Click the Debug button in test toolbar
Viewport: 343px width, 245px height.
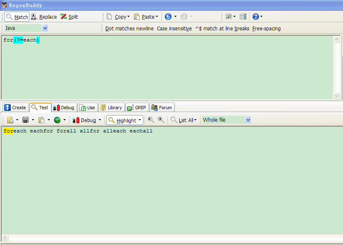84,120
